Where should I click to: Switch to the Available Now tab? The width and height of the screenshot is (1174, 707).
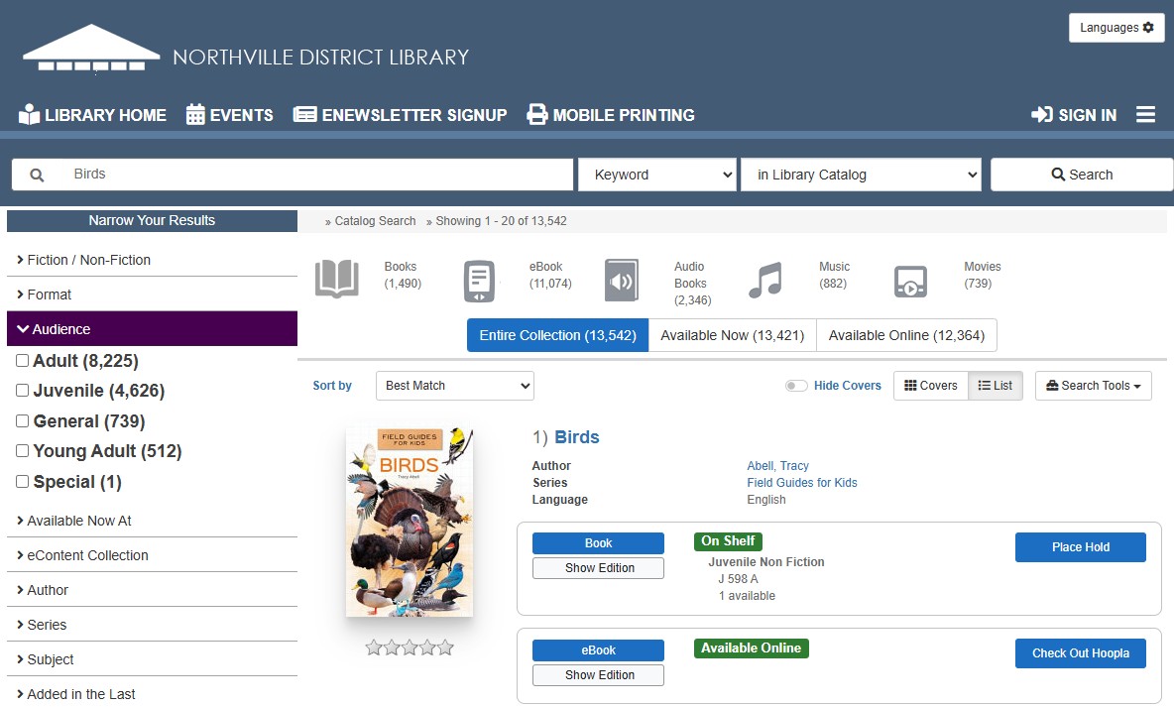coord(732,335)
